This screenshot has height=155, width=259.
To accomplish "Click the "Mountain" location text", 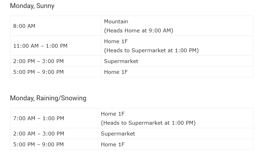I will pos(116,22).
